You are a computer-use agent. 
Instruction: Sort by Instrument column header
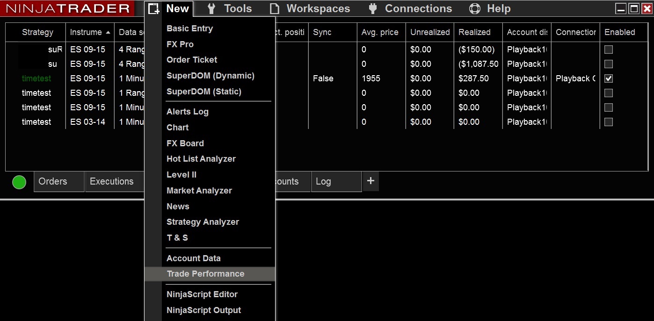point(90,32)
